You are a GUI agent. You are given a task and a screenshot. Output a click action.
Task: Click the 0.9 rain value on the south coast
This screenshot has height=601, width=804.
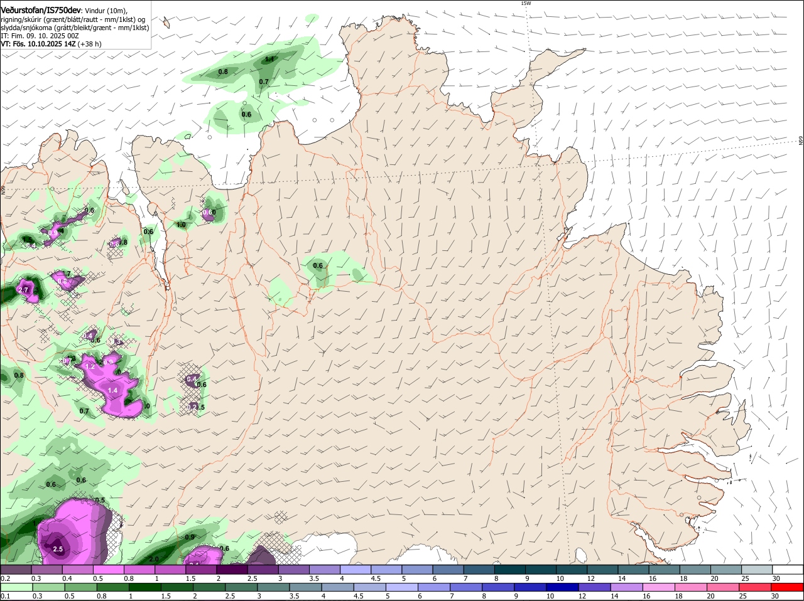point(190,537)
